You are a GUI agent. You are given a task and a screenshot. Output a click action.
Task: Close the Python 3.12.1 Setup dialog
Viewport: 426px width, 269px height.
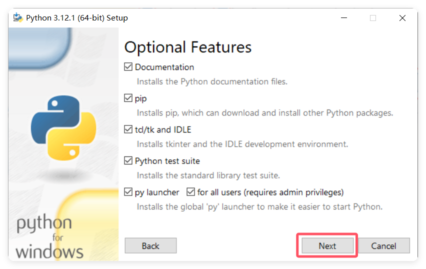[x=402, y=18]
